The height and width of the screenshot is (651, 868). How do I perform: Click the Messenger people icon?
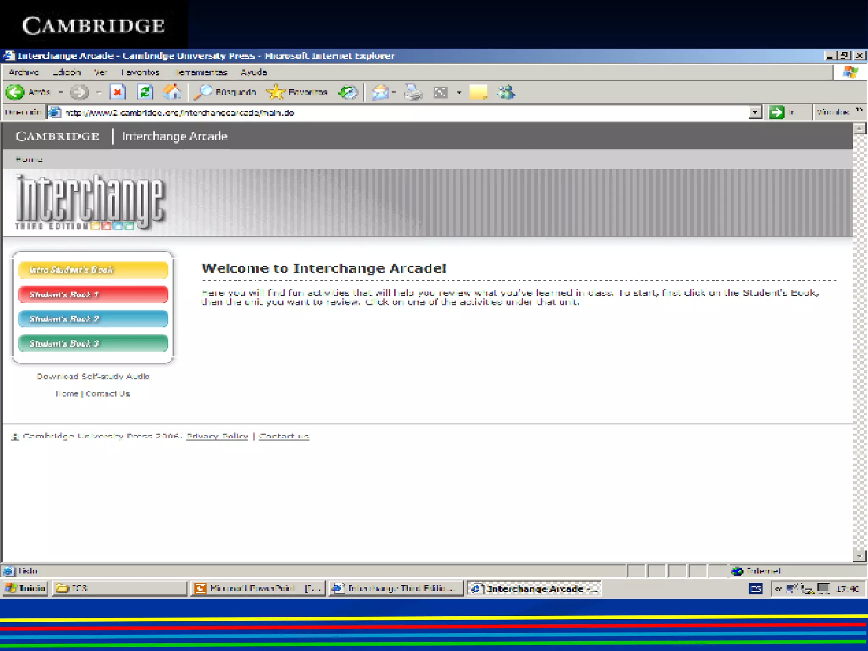click(x=506, y=92)
